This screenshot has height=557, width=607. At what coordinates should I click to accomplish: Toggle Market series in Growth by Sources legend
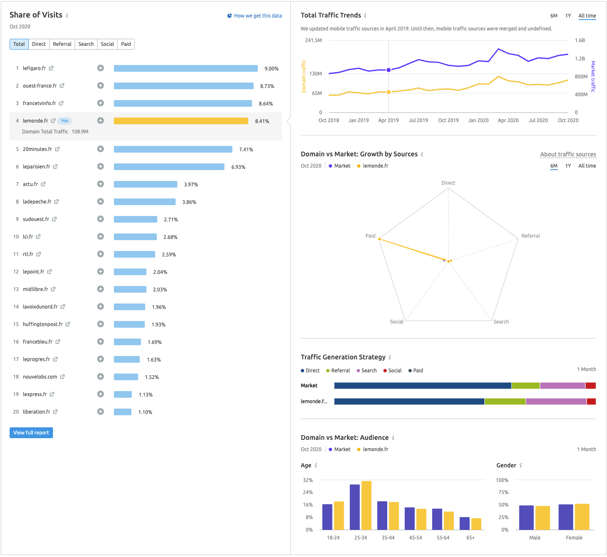(x=340, y=166)
